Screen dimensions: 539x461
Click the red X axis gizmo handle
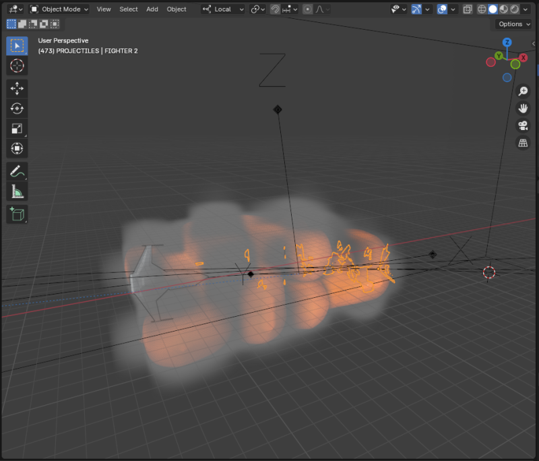point(524,57)
